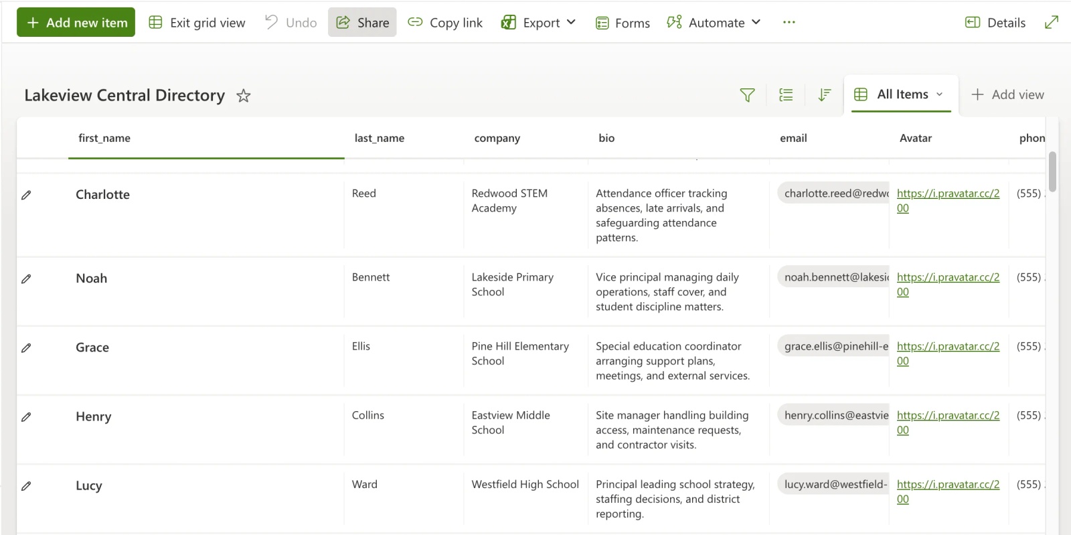Click the Undo command
This screenshot has height=535, width=1071.
[291, 22]
